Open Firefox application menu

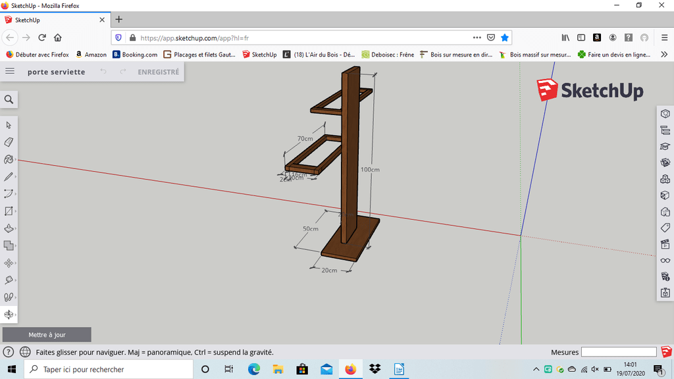click(x=664, y=38)
